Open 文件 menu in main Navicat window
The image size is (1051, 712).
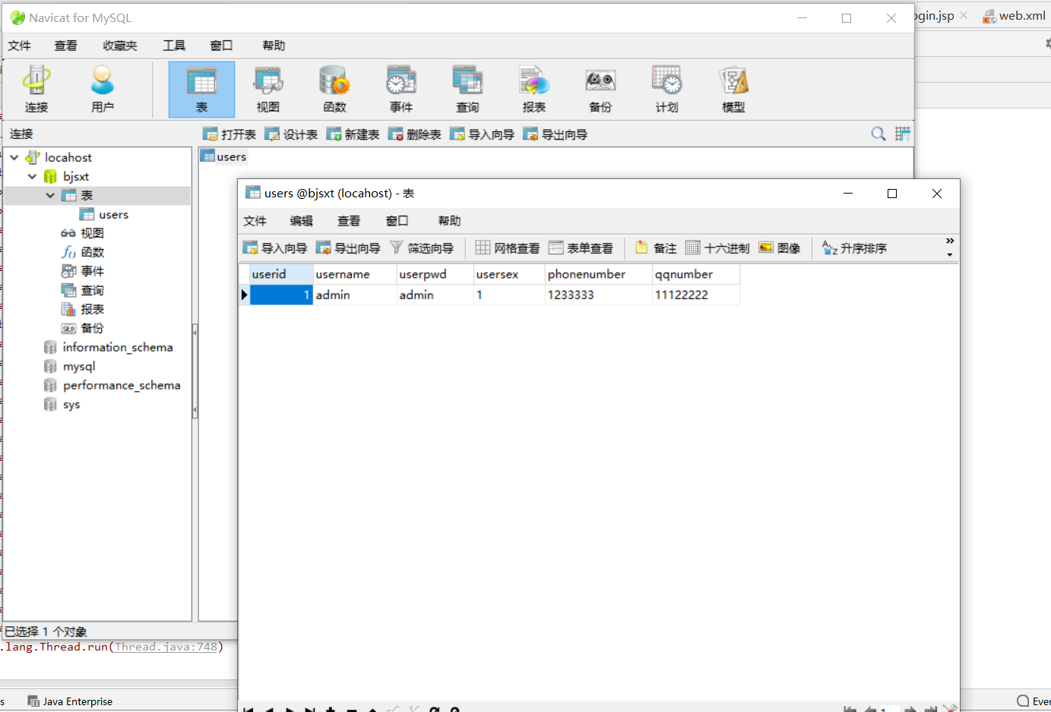19,46
